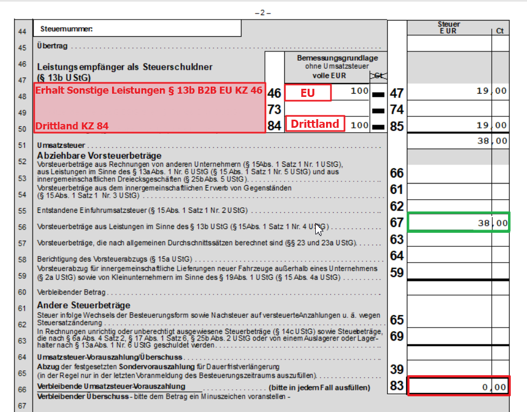The width and height of the screenshot is (527, 412).
Task: Click the Umsatzsteuer-Vorauszahlung/Überschuss amount field
Action: click(x=458, y=353)
